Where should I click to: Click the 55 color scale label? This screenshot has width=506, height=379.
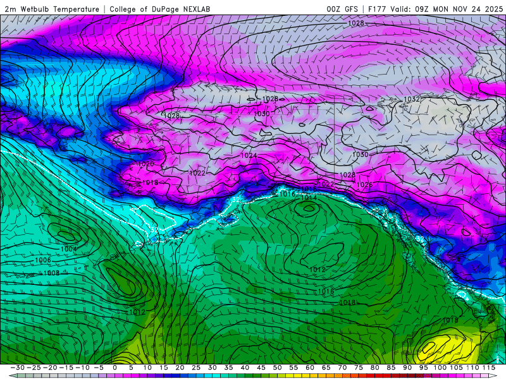coord(293,368)
